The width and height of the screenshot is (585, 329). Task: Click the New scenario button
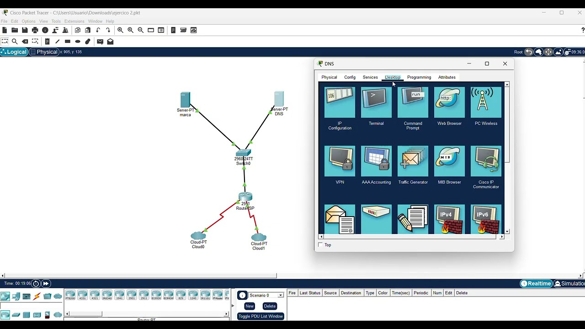click(250, 306)
